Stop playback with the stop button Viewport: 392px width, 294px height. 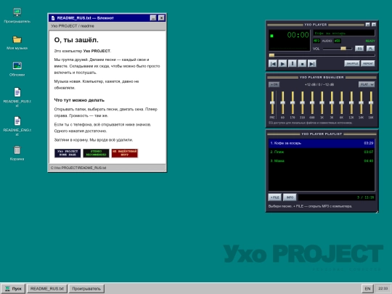coord(302,64)
